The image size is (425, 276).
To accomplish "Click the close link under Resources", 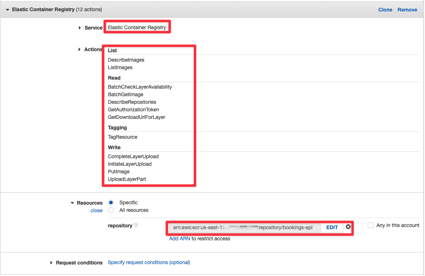I will (97, 210).
